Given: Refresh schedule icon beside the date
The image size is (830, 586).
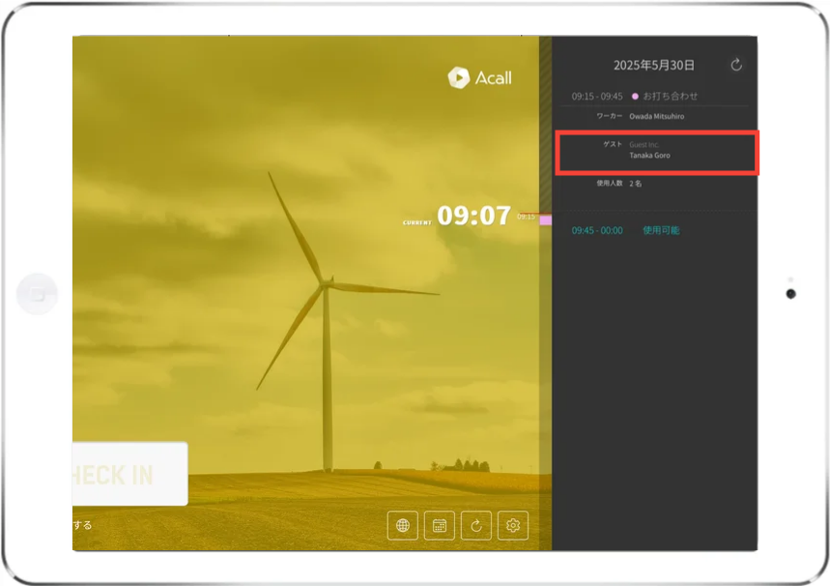Looking at the screenshot, I should 736,65.
